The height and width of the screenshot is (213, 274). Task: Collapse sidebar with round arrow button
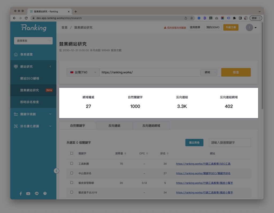pyautogui.click(x=56, y=171)
